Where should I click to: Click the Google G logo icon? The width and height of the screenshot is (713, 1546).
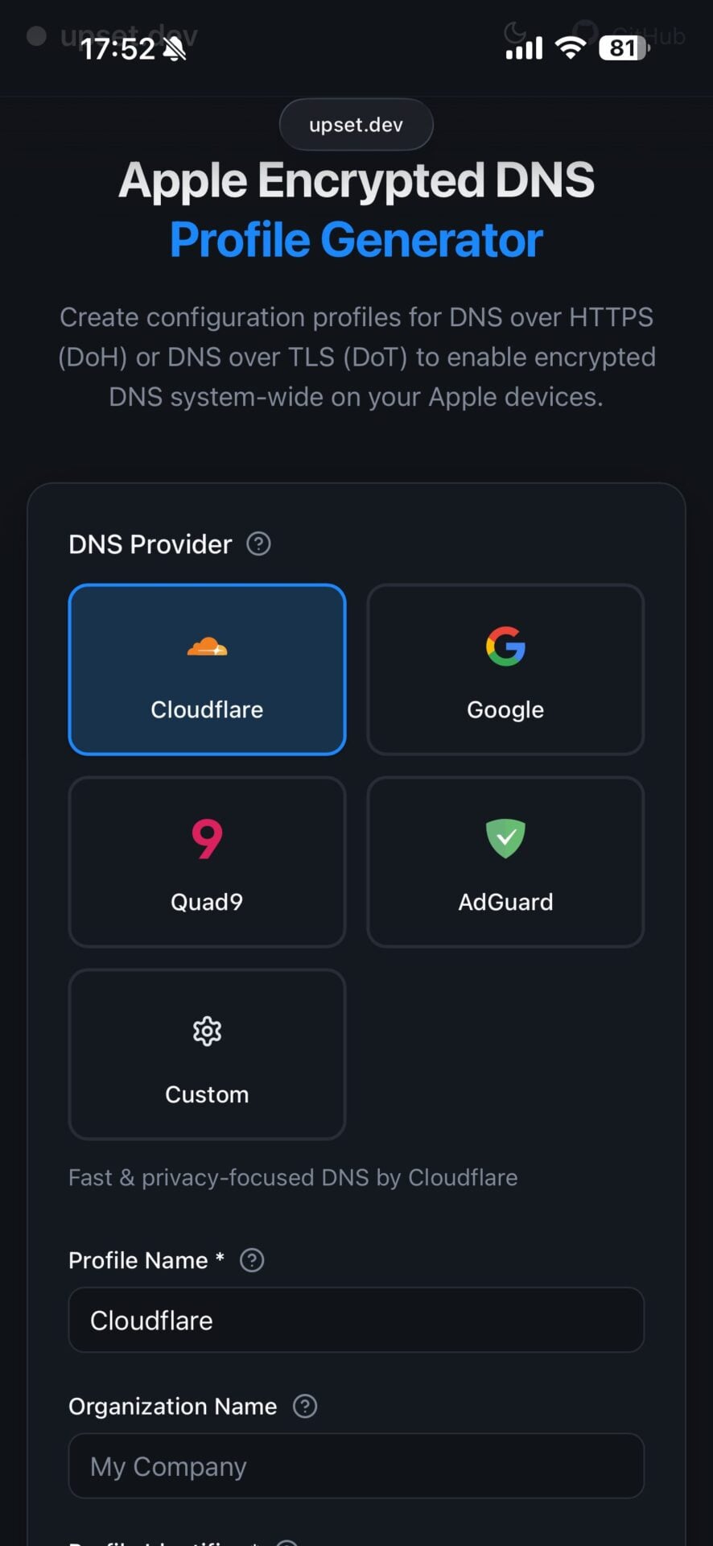point(505,647)
